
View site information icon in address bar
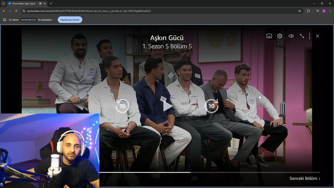23,11
